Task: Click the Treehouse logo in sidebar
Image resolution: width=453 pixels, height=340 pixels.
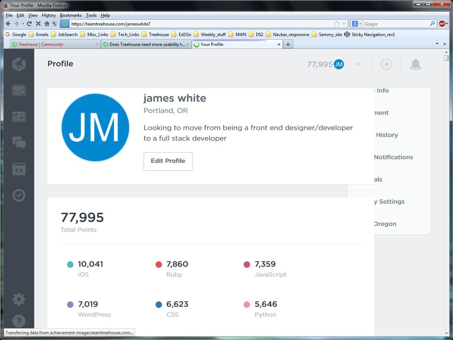Action: (19, 64)
